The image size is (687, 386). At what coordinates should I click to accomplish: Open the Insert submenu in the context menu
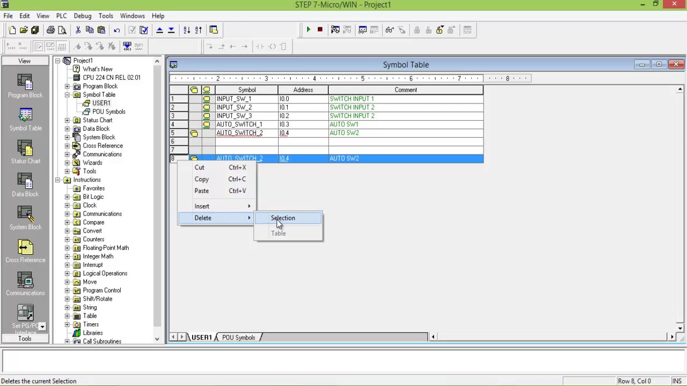tap(216, 206)
